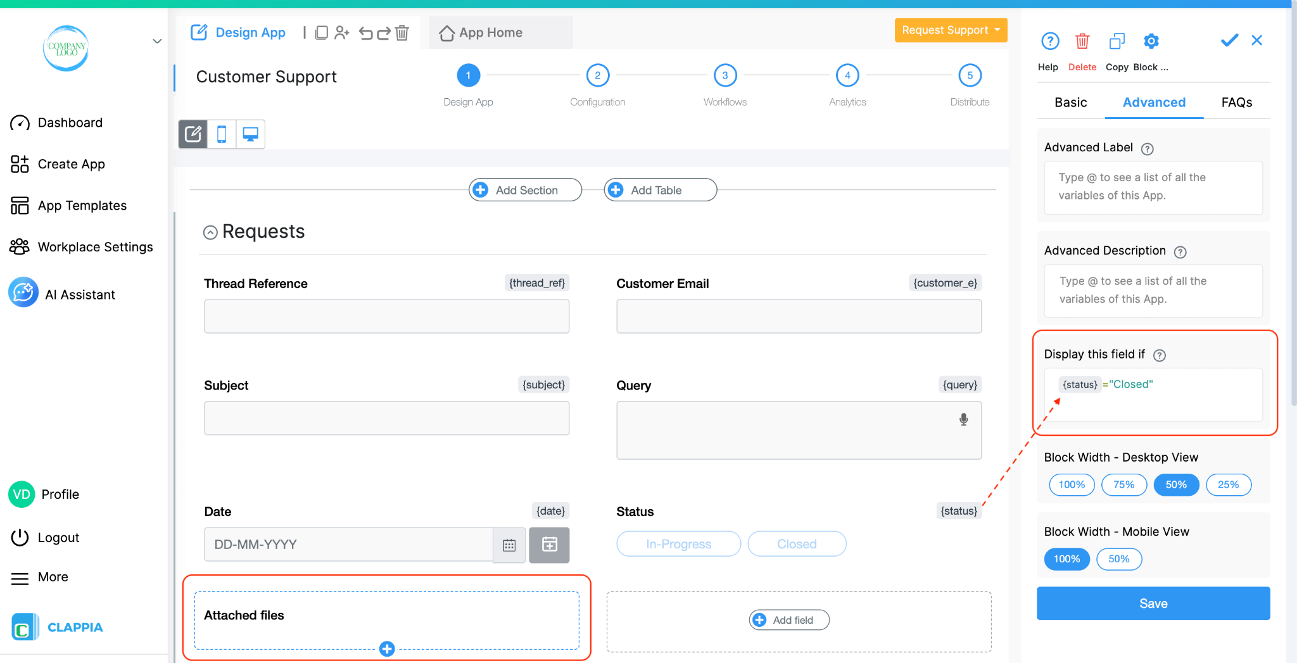Click Advanced Description help icon
1297x663 pixels.
pyautogui.click(x=1180, y=252)
